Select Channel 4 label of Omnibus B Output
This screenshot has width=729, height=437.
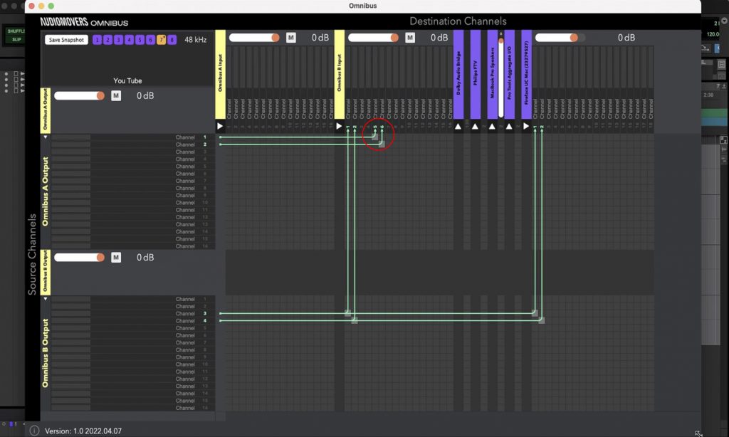click(x=191, y=321)
